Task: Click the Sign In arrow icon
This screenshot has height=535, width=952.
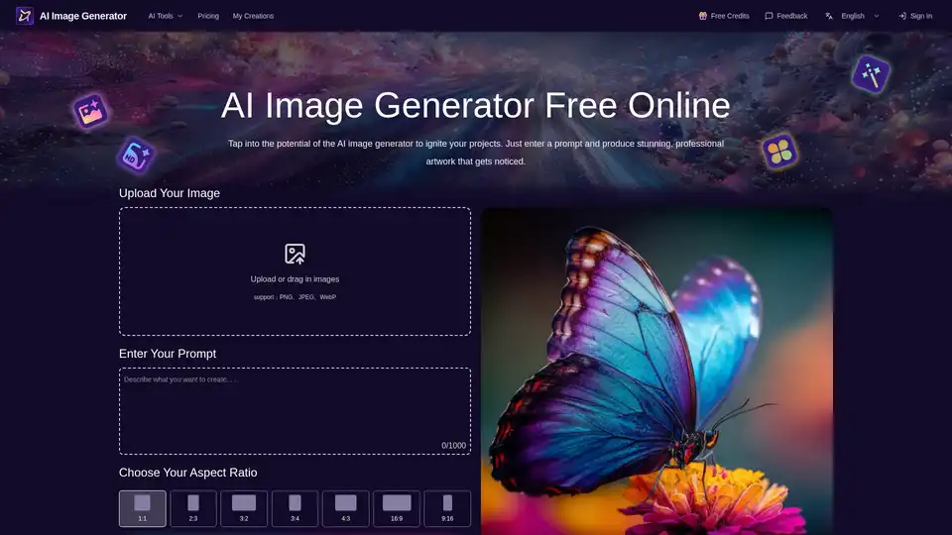Action: pyautogui.click(x=902, y=16)
